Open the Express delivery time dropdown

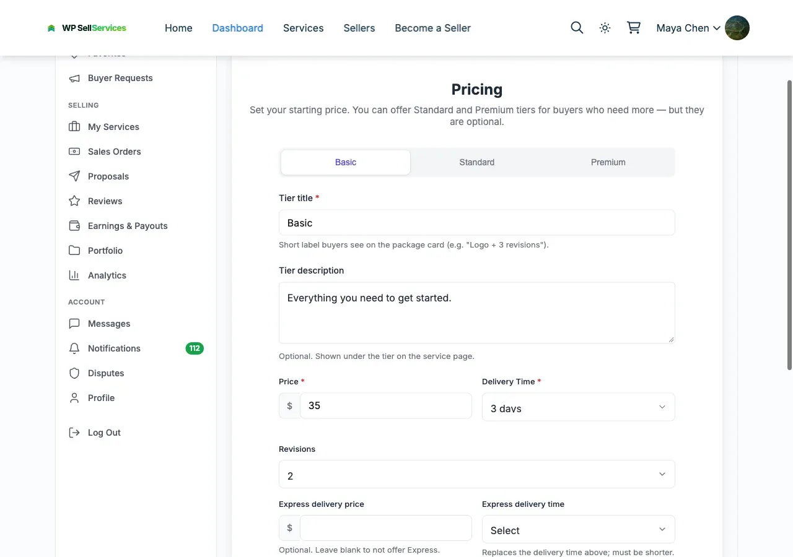(578, 530)
